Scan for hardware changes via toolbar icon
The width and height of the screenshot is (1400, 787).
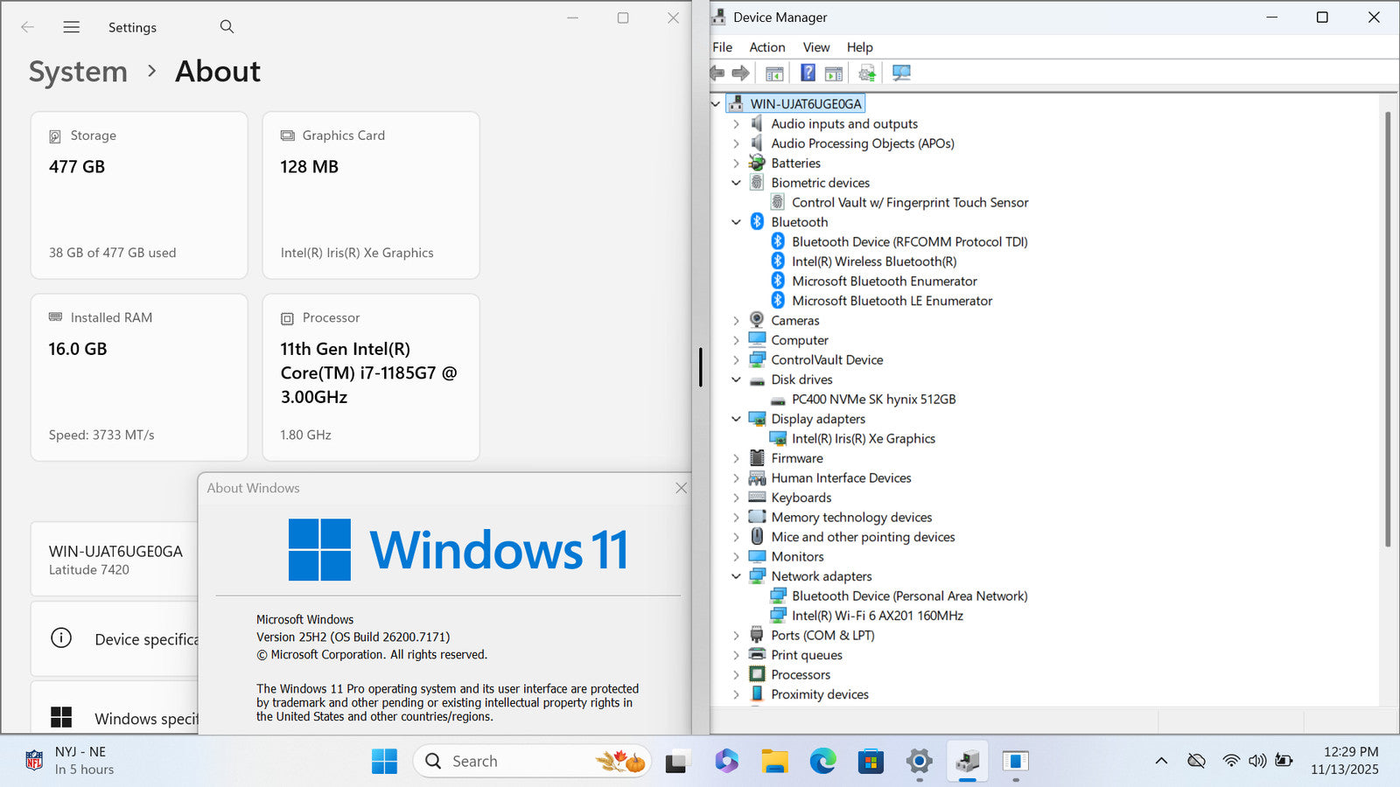coord(901,73)
